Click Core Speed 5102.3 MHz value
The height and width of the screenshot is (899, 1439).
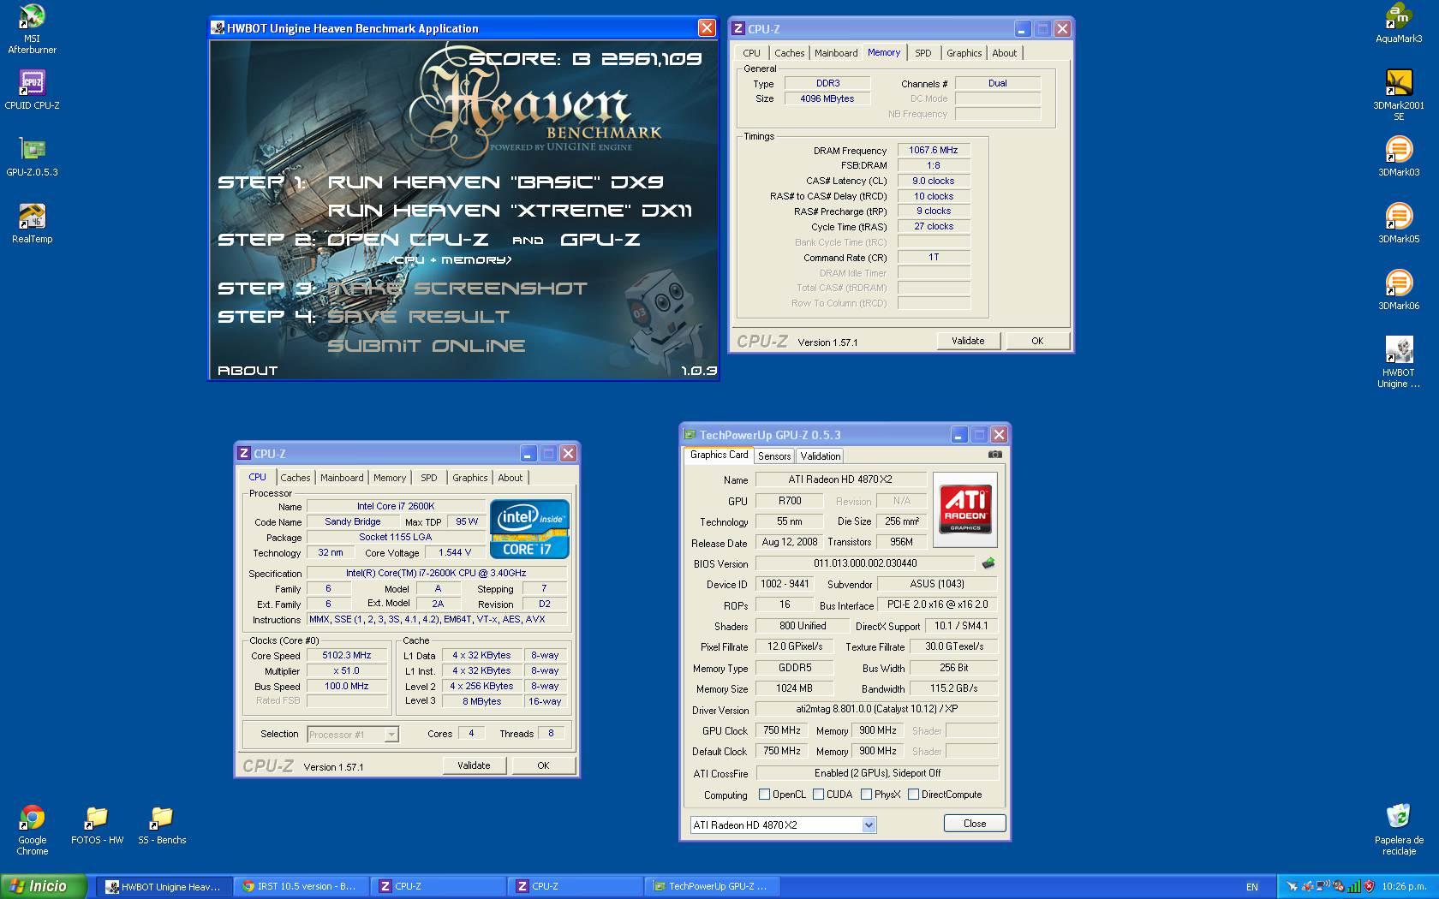[x=346, y=656]
